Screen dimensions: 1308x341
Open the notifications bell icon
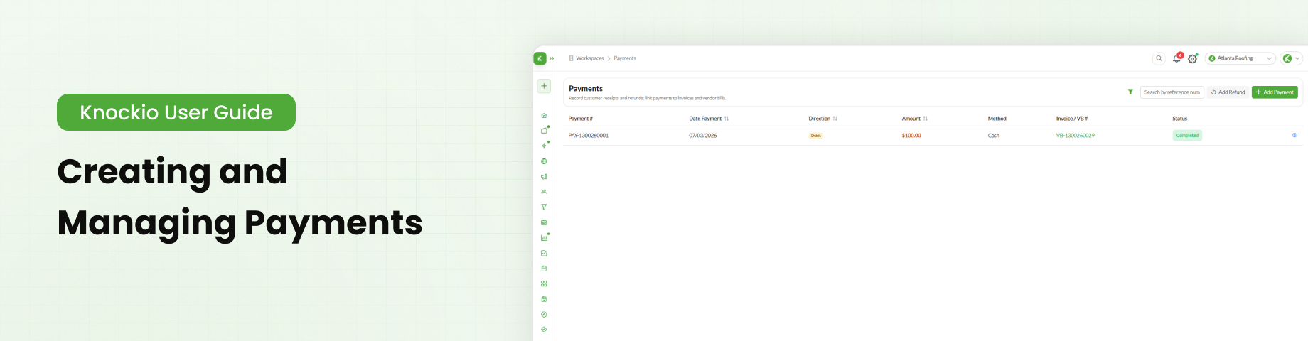tap(1176, 58)
